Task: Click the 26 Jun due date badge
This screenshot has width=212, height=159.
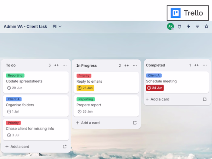Action: tap(85, 111)
